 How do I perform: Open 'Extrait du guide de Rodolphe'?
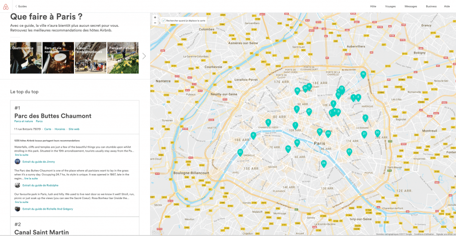[x=41, y=185]
